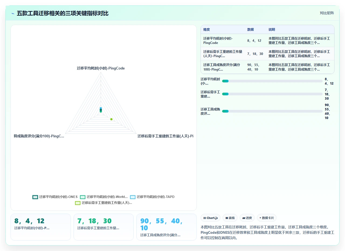
Task: Toggle the 迁移平均耗时(小时)-Workt... legend item
Action: click(104, 197)
